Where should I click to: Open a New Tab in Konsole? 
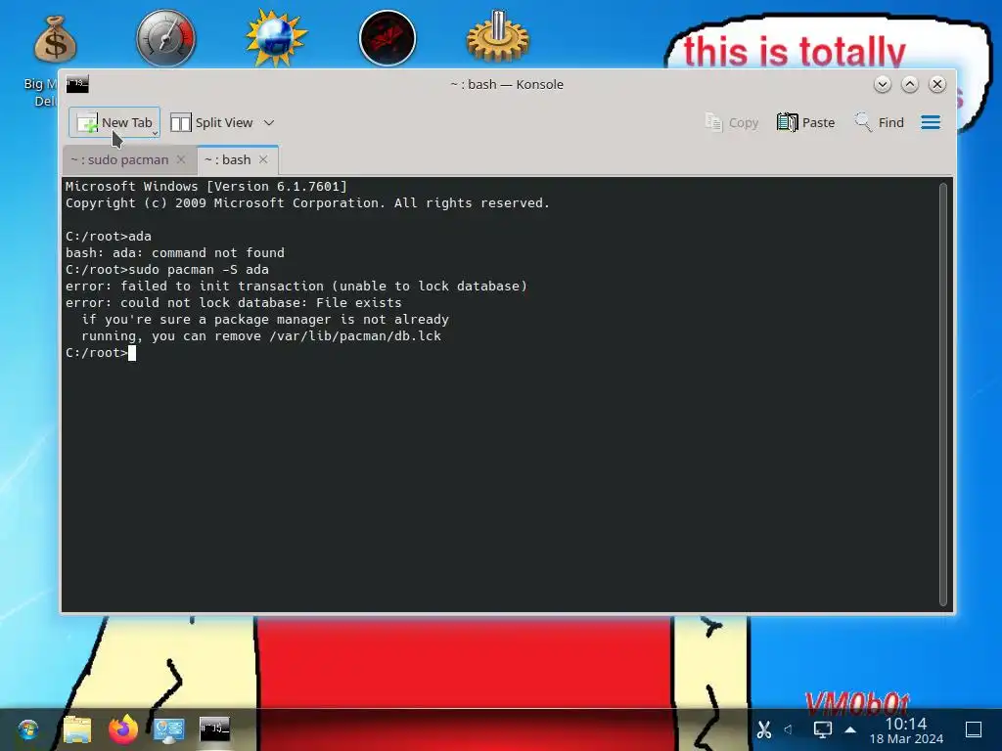[114, 122]
